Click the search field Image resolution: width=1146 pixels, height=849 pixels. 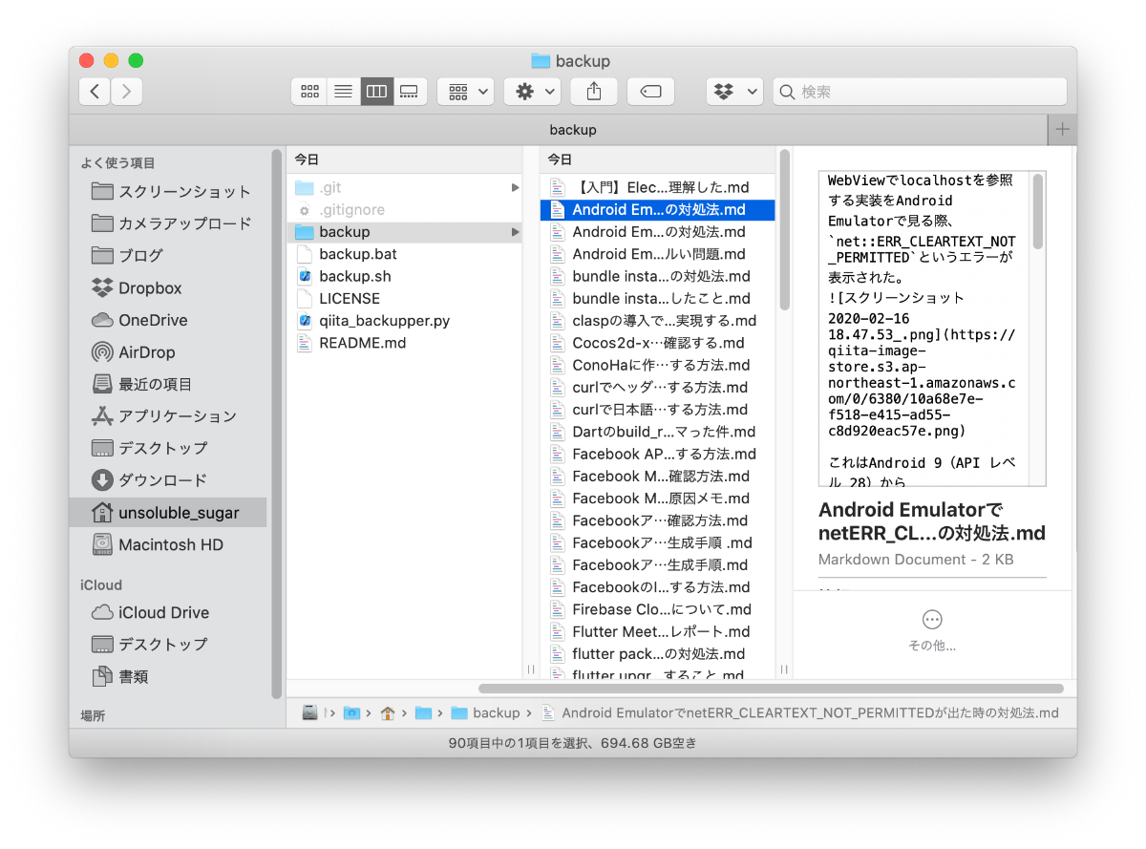pyautogui.click(x=920, y=92)
